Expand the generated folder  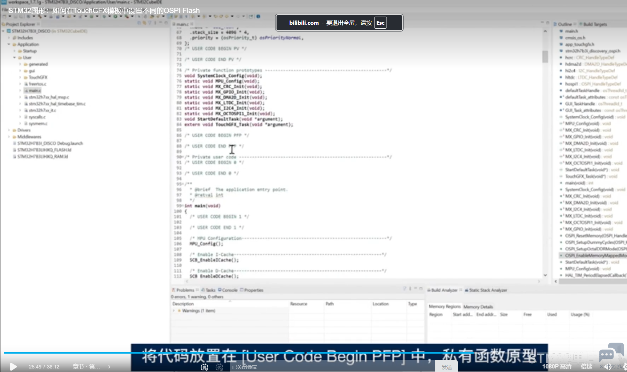[x=20, y=64]
